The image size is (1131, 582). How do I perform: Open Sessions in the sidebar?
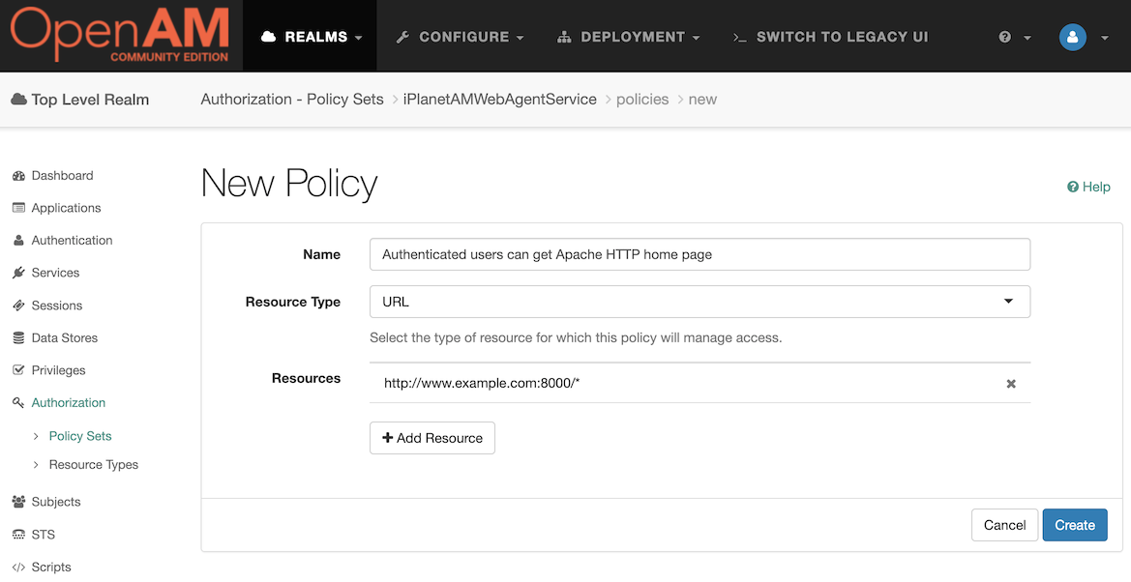57,306
